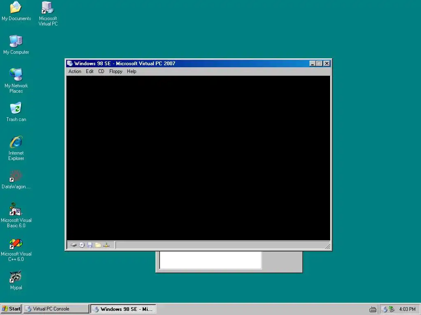The height and width of the screenshot is (315, 421).
Task: Open the Help menu
Action: tap(132, 71)
